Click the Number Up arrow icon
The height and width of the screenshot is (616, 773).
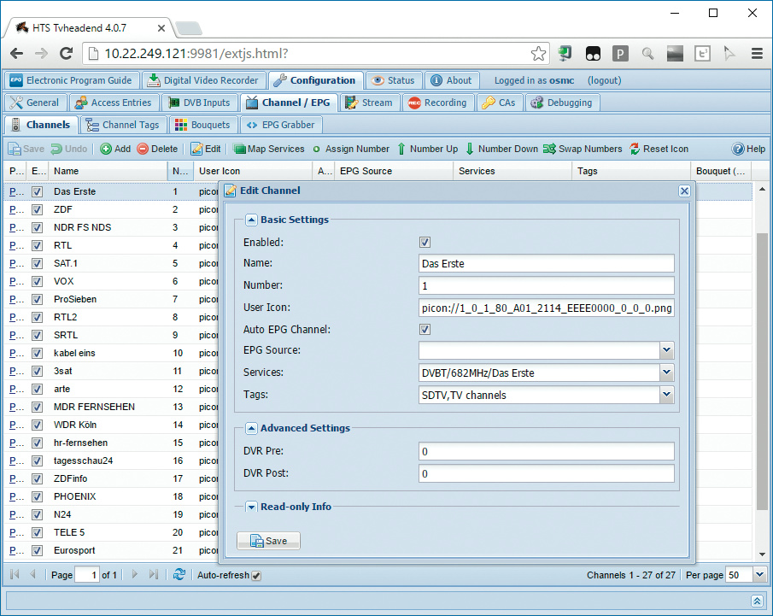[x=401, y=149]
